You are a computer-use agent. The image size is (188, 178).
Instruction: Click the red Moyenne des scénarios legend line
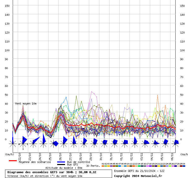13,161
